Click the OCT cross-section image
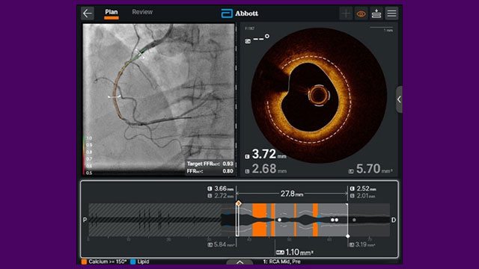Viewport: 479px width, 269px height. 319,95
